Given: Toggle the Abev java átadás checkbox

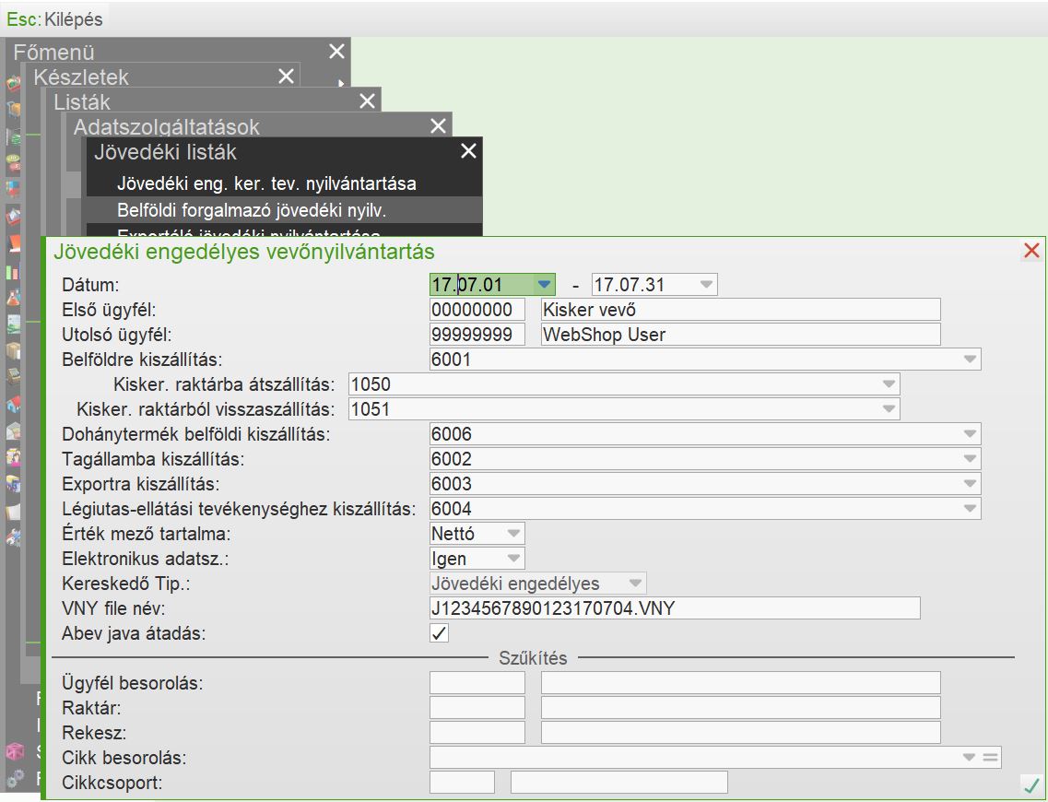Looking at the screenshot, I should pyautogui.click(x=439, y=633).
